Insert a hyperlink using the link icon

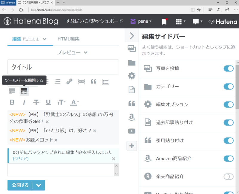69,81
